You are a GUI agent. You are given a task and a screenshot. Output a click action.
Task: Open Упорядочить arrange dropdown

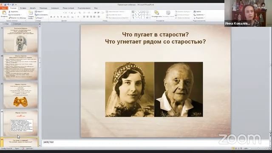[x=156, y=14]
